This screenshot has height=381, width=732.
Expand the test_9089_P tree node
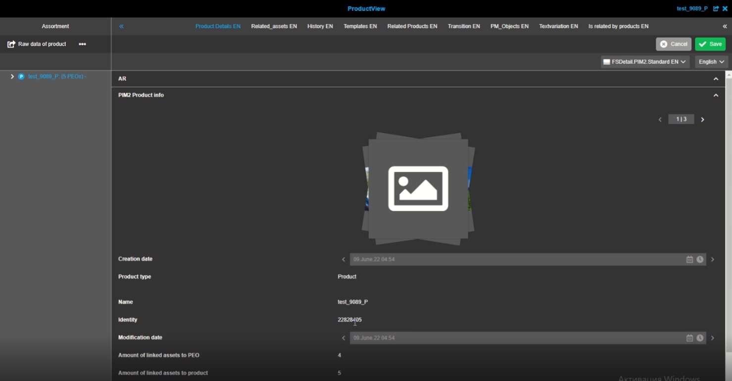click(12, 77)
